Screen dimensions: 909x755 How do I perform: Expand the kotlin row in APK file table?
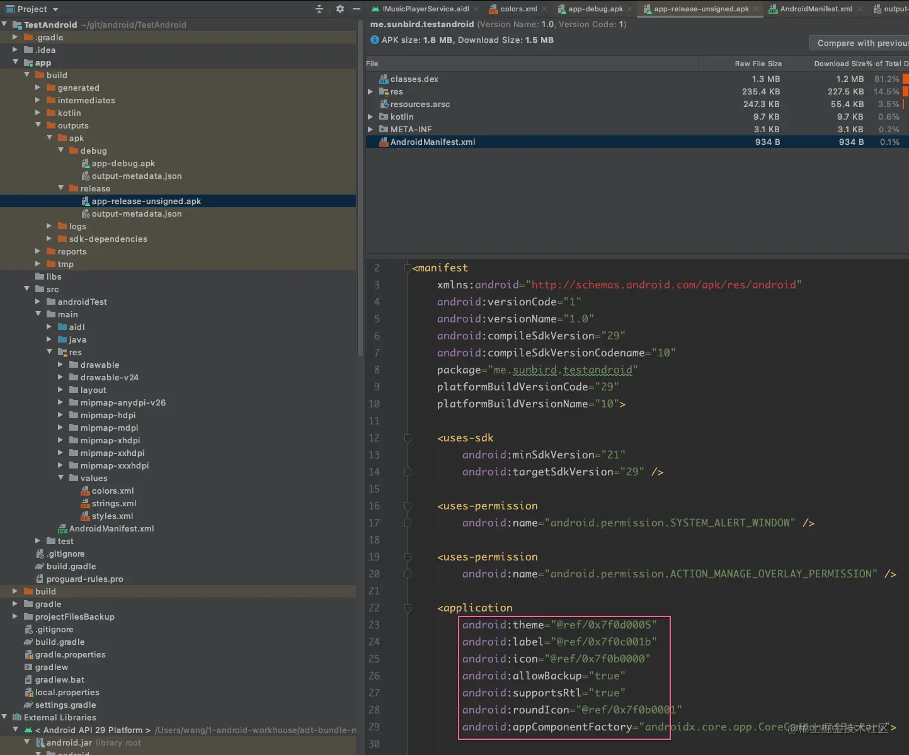(371, 116)
